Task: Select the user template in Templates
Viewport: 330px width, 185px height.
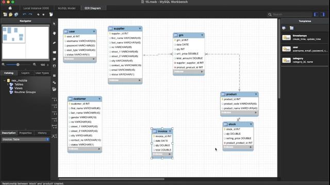Action: [305, 49]
